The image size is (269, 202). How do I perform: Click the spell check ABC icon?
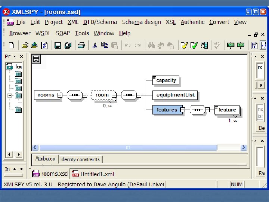[x=217, y=45]
